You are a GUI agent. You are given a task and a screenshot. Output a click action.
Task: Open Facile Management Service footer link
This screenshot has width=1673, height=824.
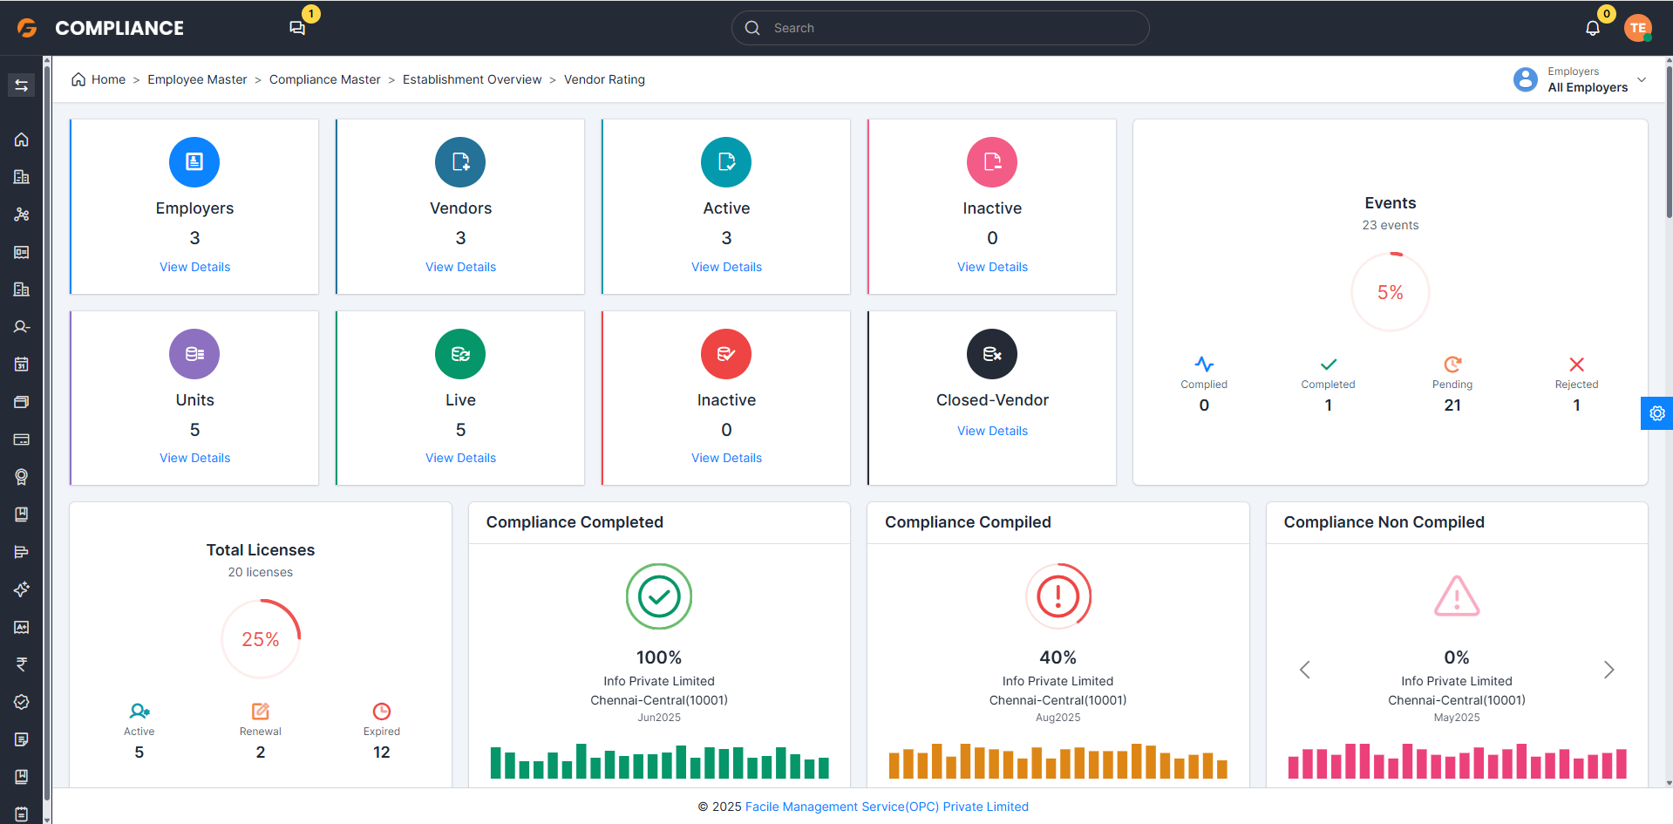(x=887, y=807)
